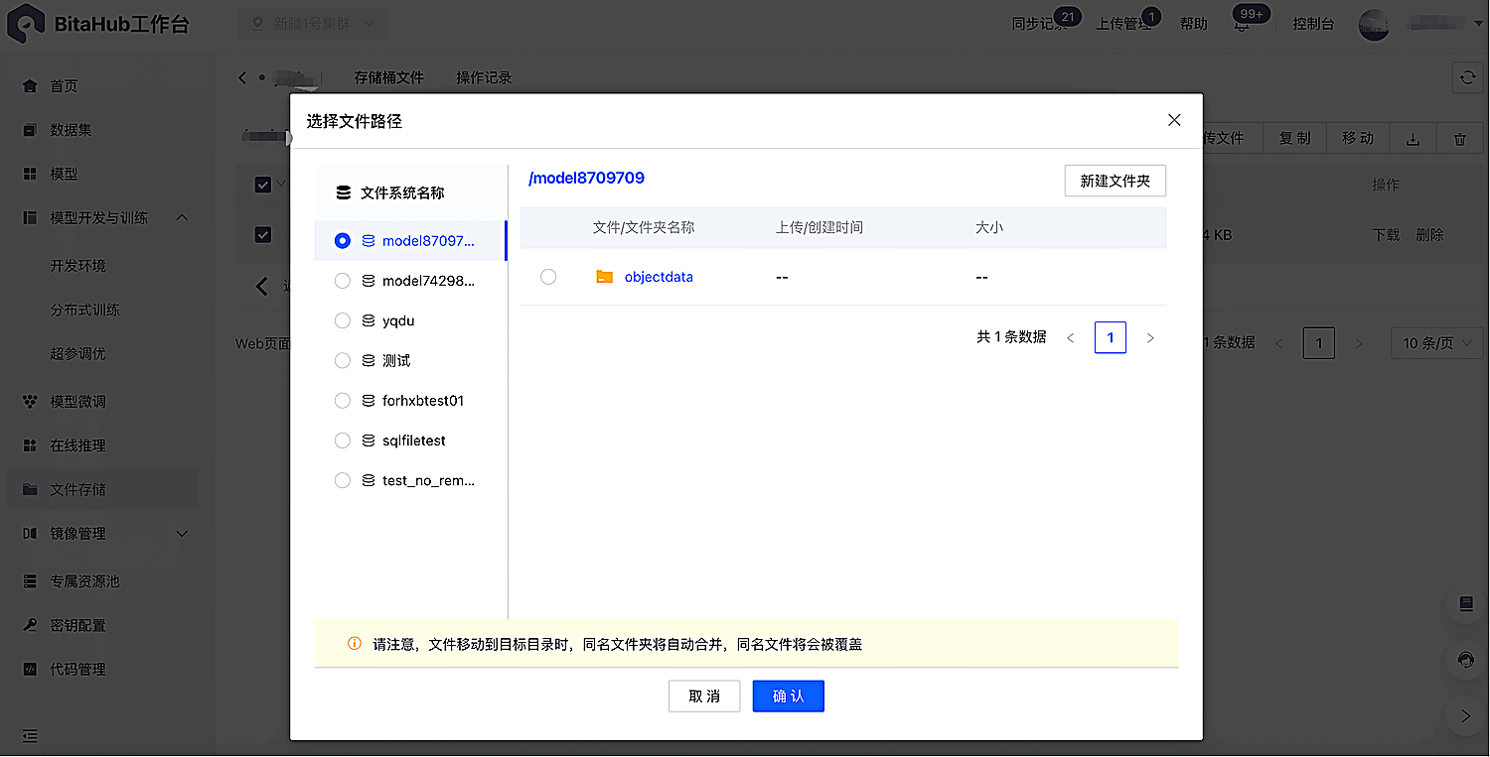Select the yqdu file system radio

343,320
